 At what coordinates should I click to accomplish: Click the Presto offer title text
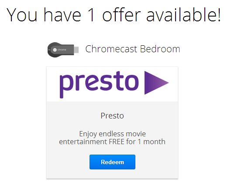112,116
